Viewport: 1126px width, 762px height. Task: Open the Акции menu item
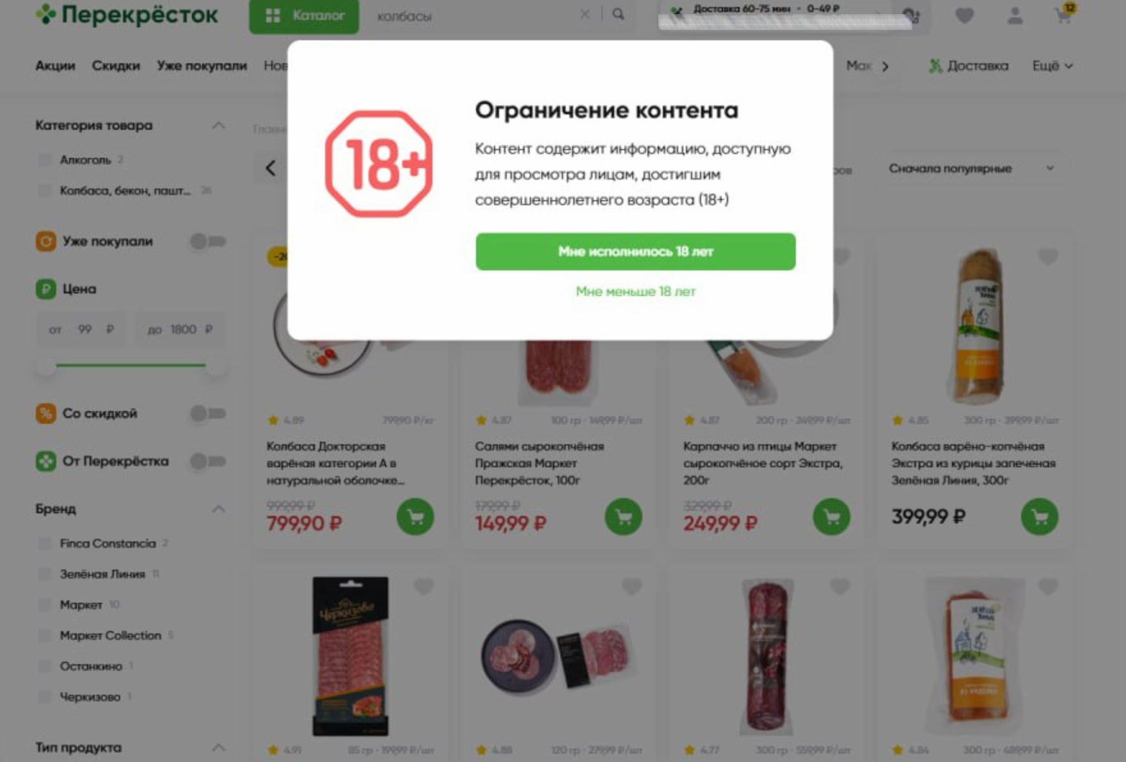point(55,66)
